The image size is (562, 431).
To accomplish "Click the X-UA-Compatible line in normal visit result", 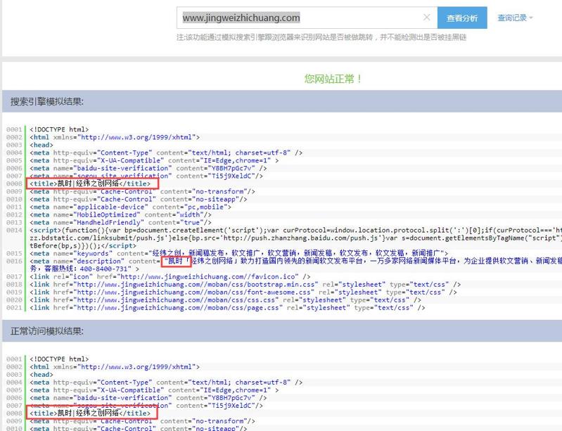I will (154, 390).
